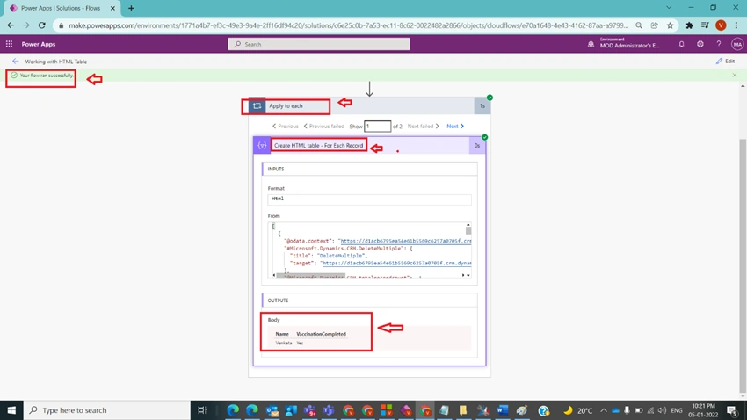
Task: Click the Previous iteration button
Action: pyautogui.click(x=285, y=127)
